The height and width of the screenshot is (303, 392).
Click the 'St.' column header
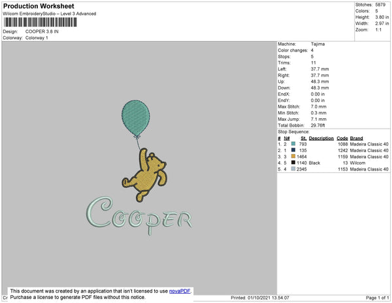(304, 138)
